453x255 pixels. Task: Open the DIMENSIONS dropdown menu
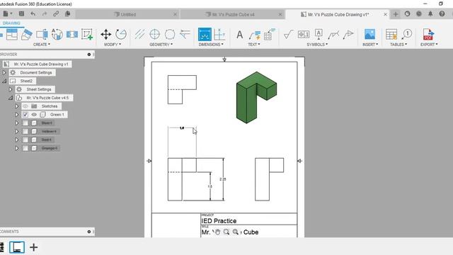coord(211,45)
